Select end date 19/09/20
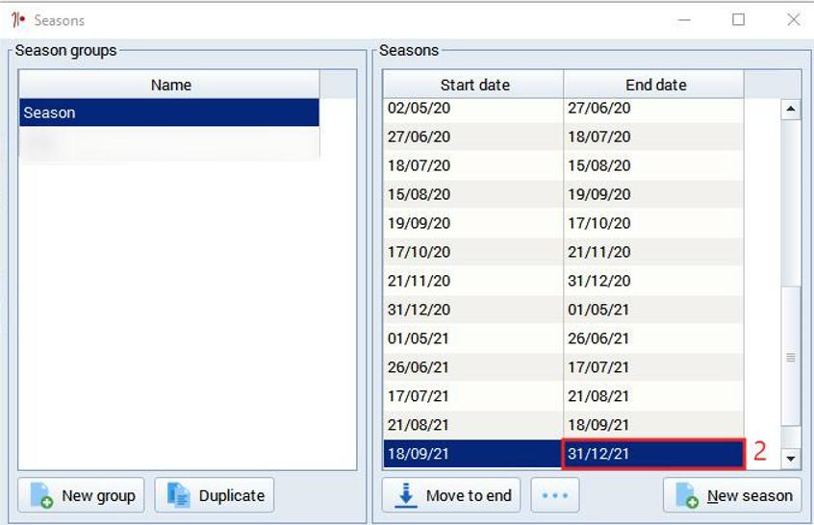The width and height of the screenshot is (814, 525). (654, 194)
